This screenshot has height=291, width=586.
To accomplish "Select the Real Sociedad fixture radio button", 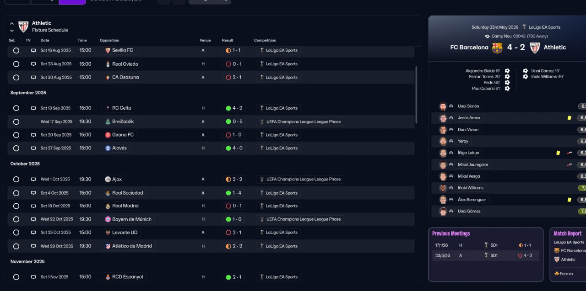I will (x=16, y=193).
